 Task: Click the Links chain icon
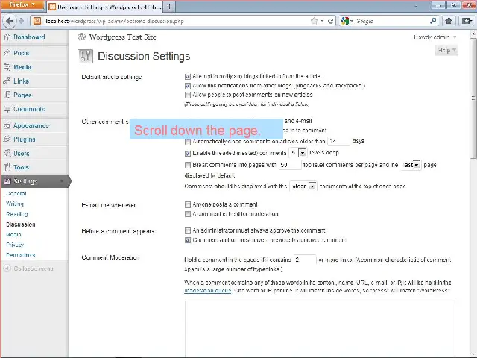[x=7, y=81]
